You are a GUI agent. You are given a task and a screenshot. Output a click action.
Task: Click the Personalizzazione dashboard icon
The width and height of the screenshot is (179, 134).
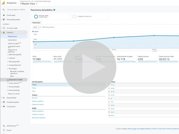click(x=4, y=20)
